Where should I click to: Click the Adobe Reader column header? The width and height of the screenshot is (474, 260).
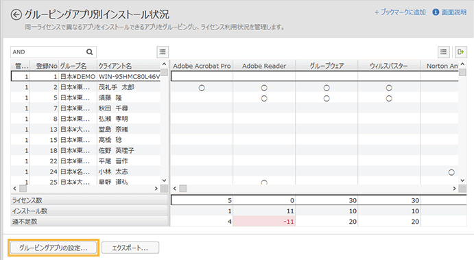[264, 66]
